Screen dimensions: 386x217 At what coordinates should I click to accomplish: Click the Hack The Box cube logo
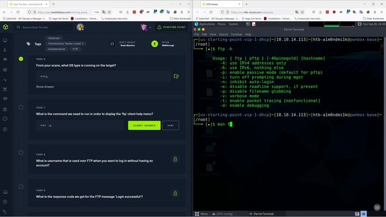[x=5, y=27]
